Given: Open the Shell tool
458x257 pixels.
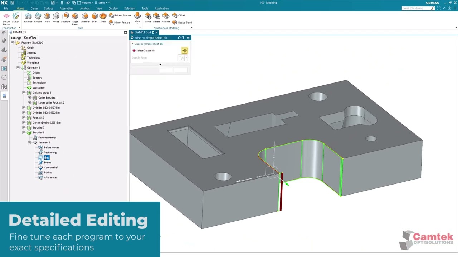Looking at the screenshot, I should click(103, 18).
